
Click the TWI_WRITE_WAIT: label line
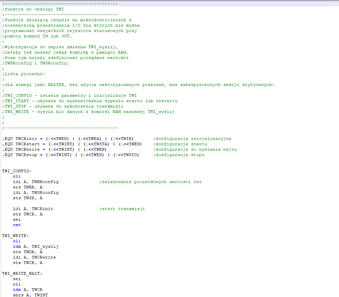pos(22,273)
